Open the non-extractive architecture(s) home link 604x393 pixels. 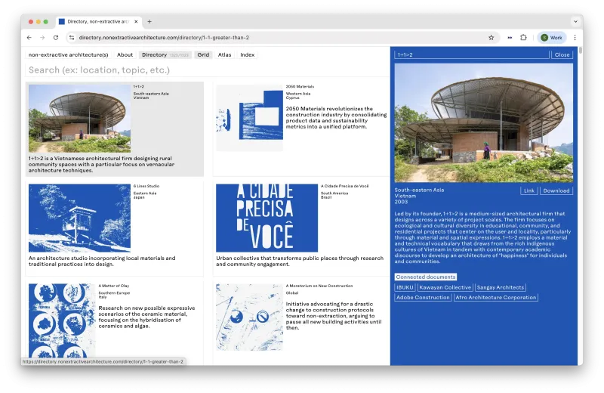[x=68, y=54]
